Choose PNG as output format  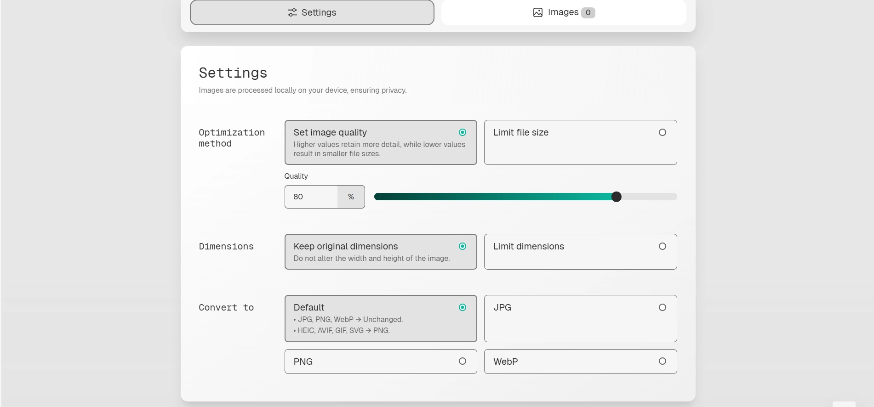click(x=380, y=362)
